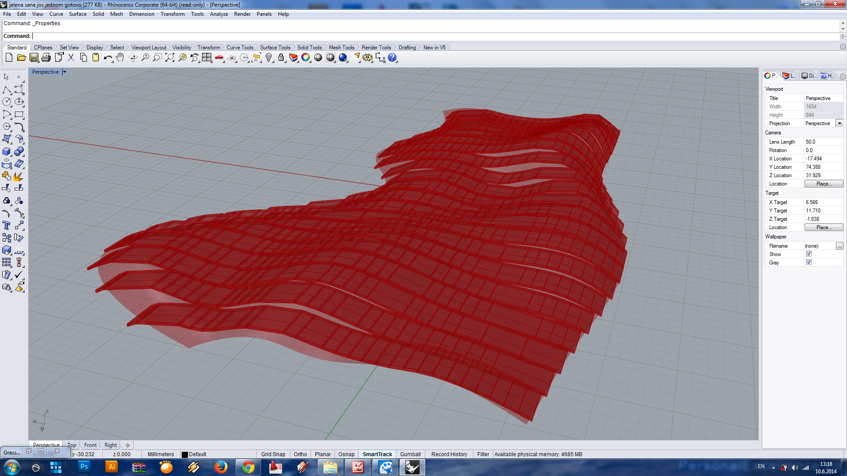Toggle Ortho mode in status bar

(x=300, y=454)
